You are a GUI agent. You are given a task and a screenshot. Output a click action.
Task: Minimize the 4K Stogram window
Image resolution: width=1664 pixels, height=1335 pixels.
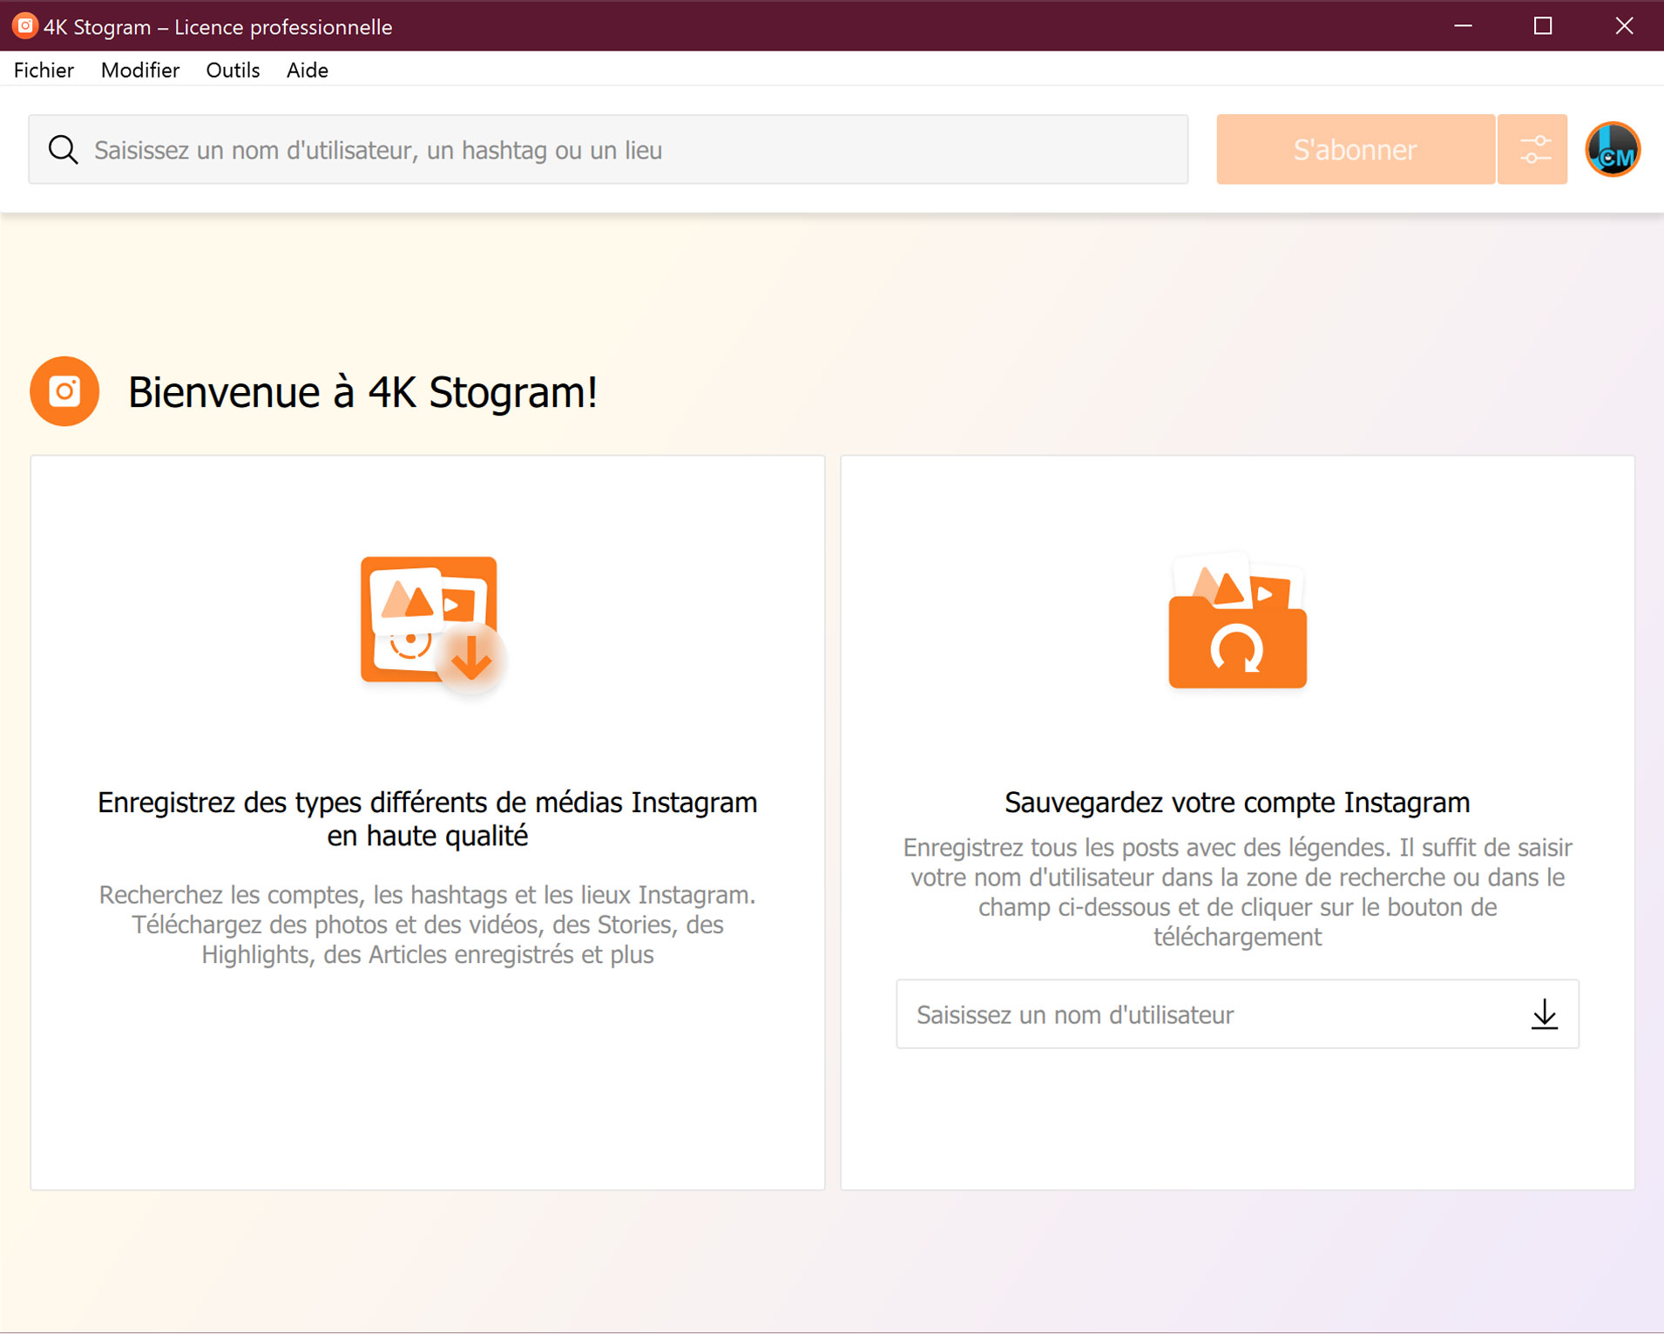tap(1464, 26)
